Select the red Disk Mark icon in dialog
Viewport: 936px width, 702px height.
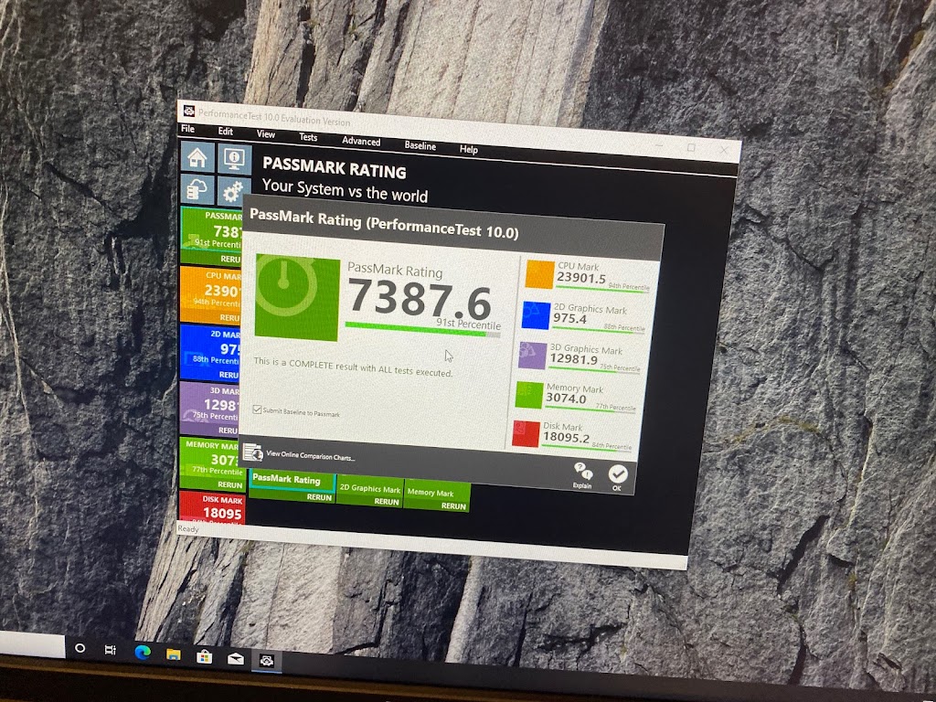(x=526, y=433)
